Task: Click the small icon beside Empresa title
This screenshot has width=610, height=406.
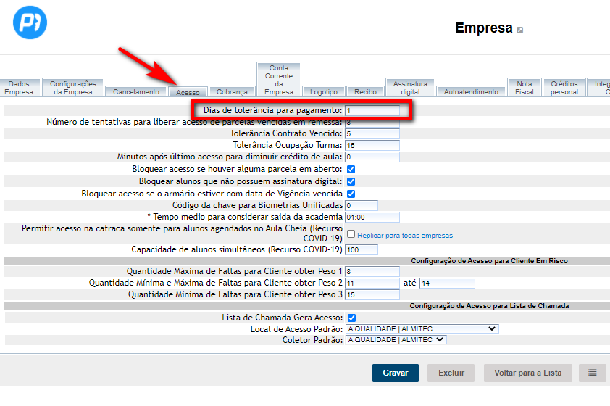Action: coord(519,30)
